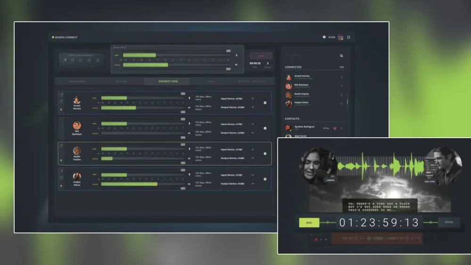
Task: Select the Connections tab
Action: coord(168,81)
